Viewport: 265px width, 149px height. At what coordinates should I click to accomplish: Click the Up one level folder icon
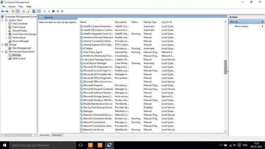(x=13, y=11)
